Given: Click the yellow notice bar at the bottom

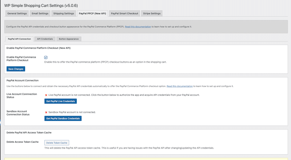Looking at the screenshot, I should [x=145, y=158].
